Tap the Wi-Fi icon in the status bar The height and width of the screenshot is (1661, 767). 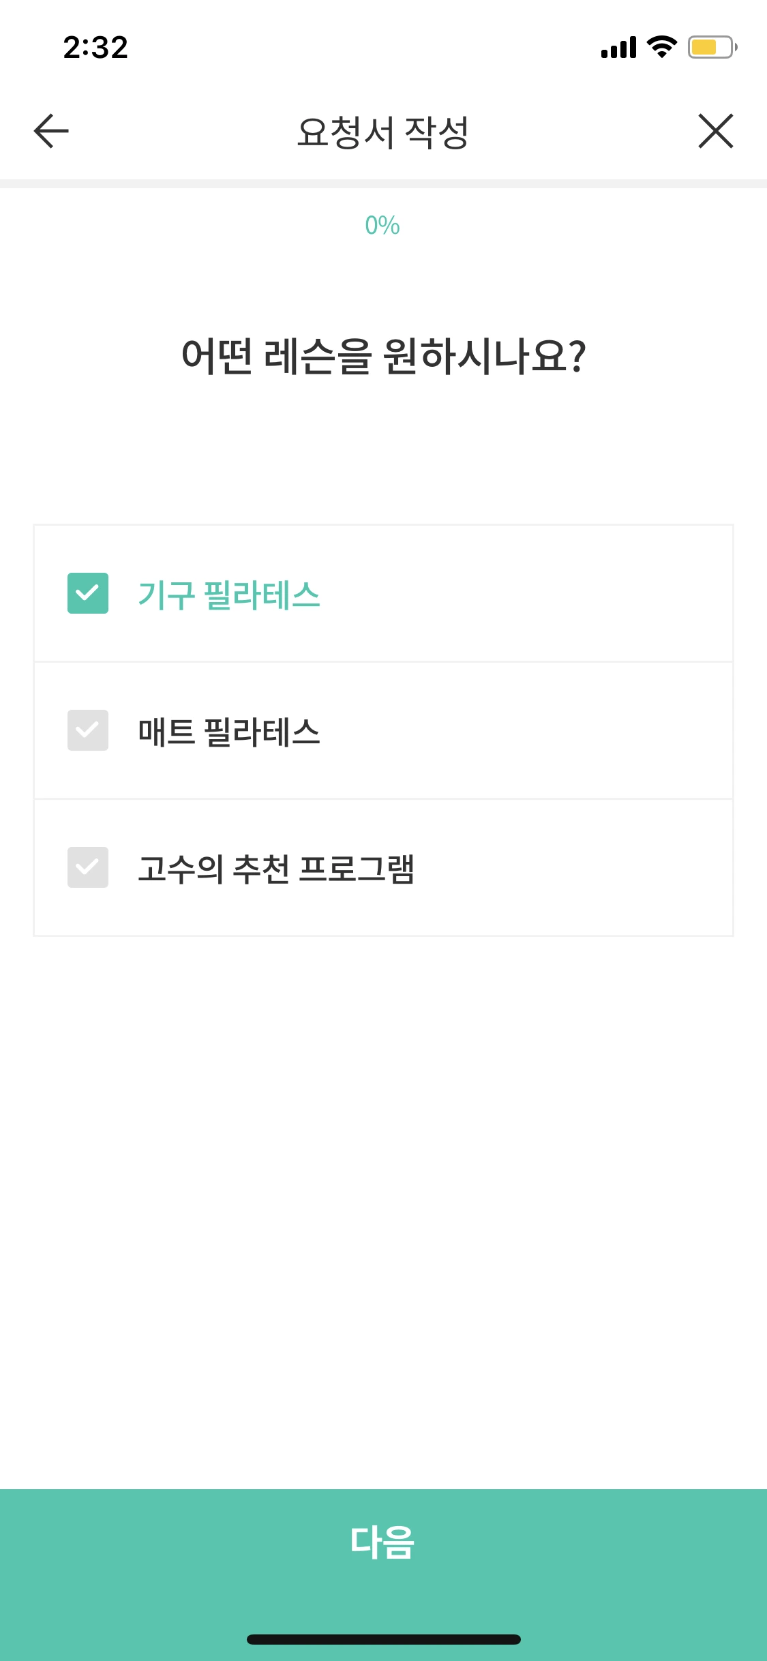click(659, 48)
